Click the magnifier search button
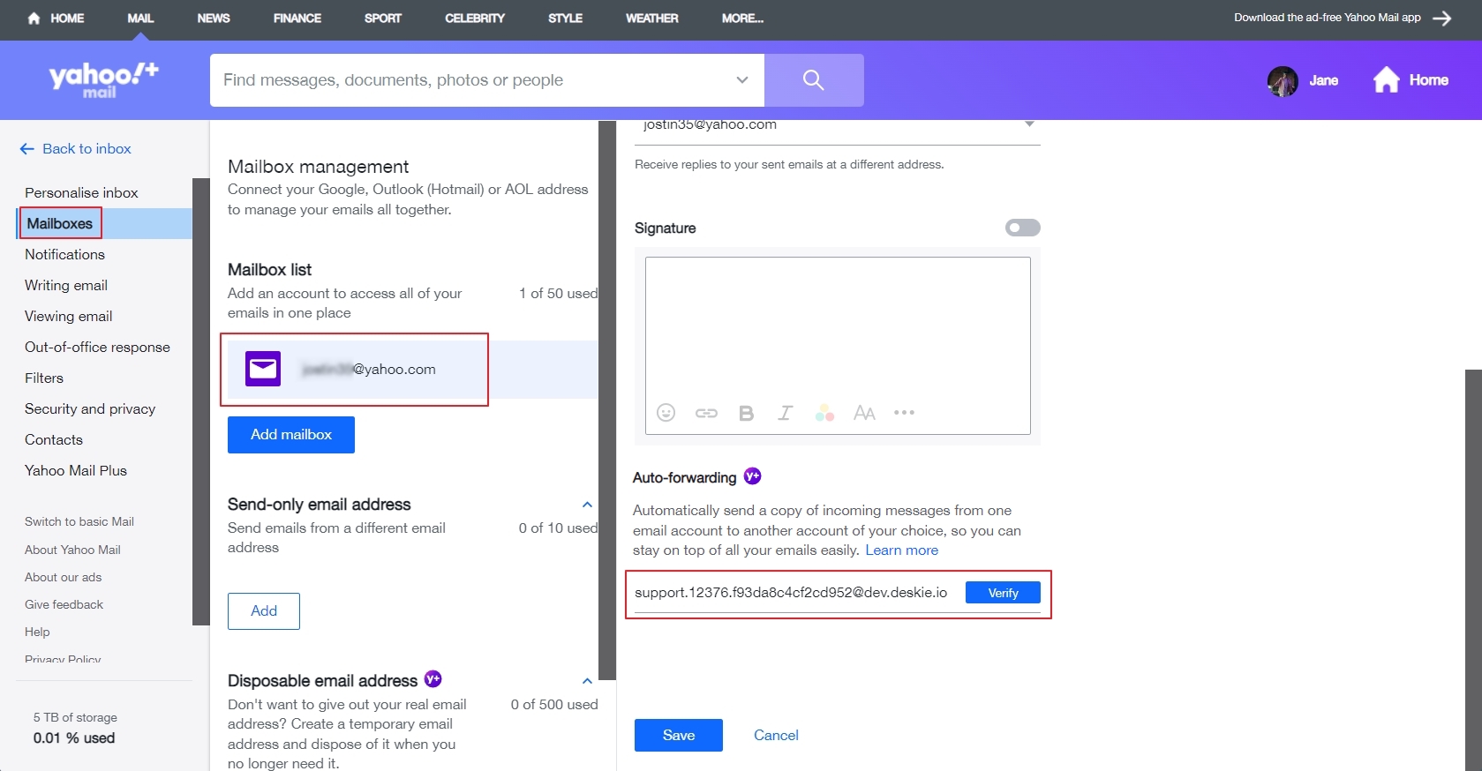This screenshot has height=771, width=1482. pos(814,80)
